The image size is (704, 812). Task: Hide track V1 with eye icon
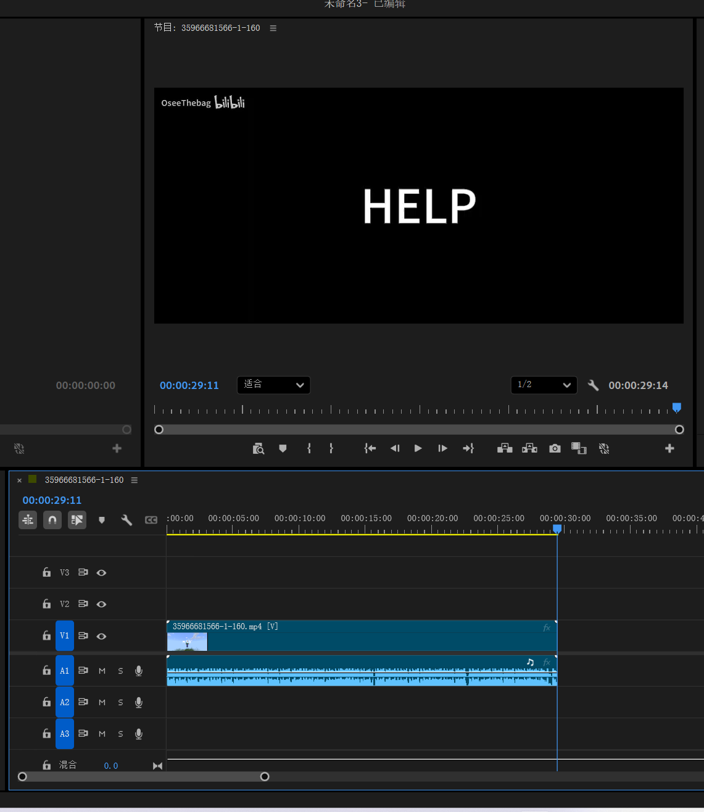coord(102,636)
